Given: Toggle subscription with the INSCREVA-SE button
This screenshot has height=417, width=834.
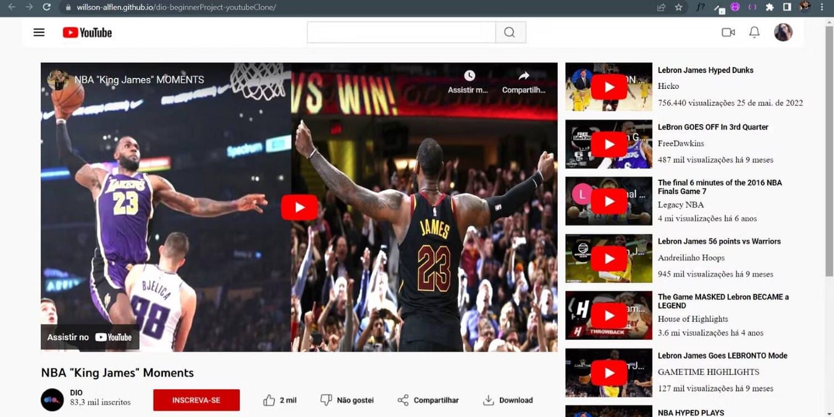Looking at the screenshot, I should pyautogui.click(x=196, y=400).
